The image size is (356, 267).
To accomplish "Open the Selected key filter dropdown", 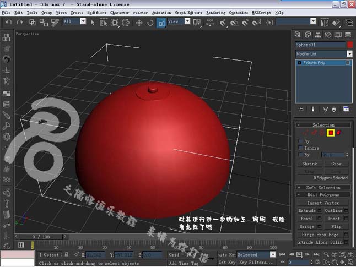I will point(273,254).
